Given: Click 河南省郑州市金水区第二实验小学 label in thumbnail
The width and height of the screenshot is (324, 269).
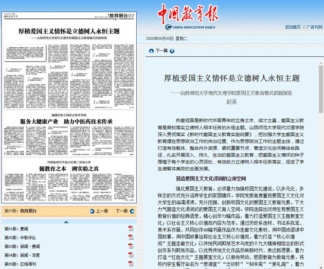Looking at the screenshot, I should [x=69, y=162].
